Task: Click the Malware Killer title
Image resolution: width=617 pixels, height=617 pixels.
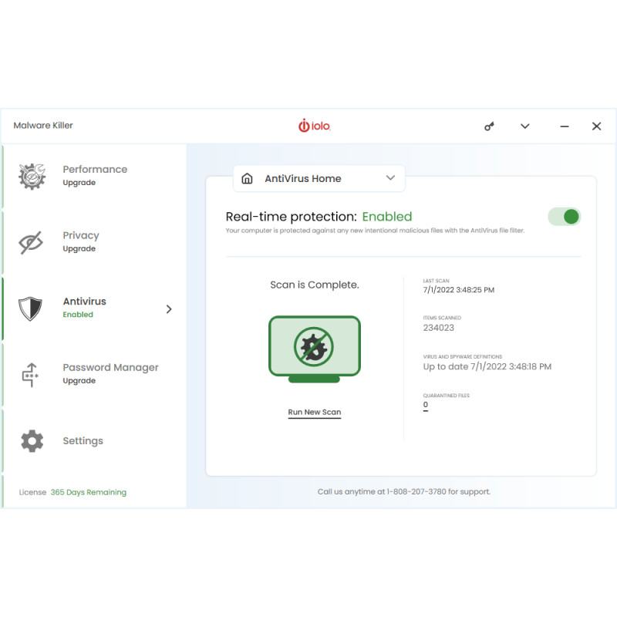Action: 43,126
